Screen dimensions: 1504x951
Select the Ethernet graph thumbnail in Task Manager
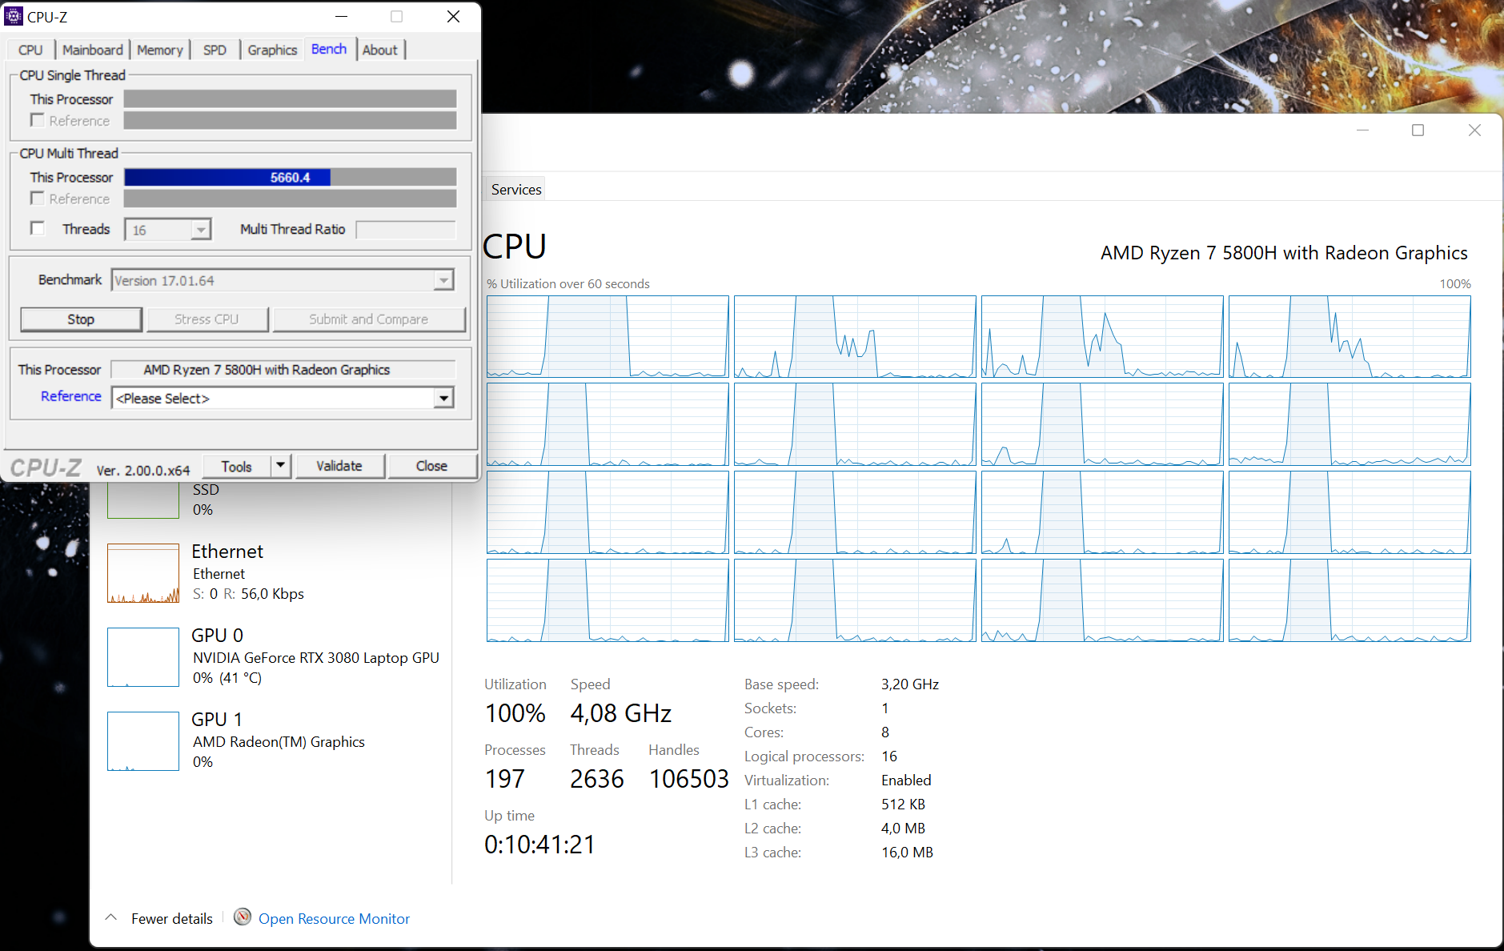[x=143, y=573]
